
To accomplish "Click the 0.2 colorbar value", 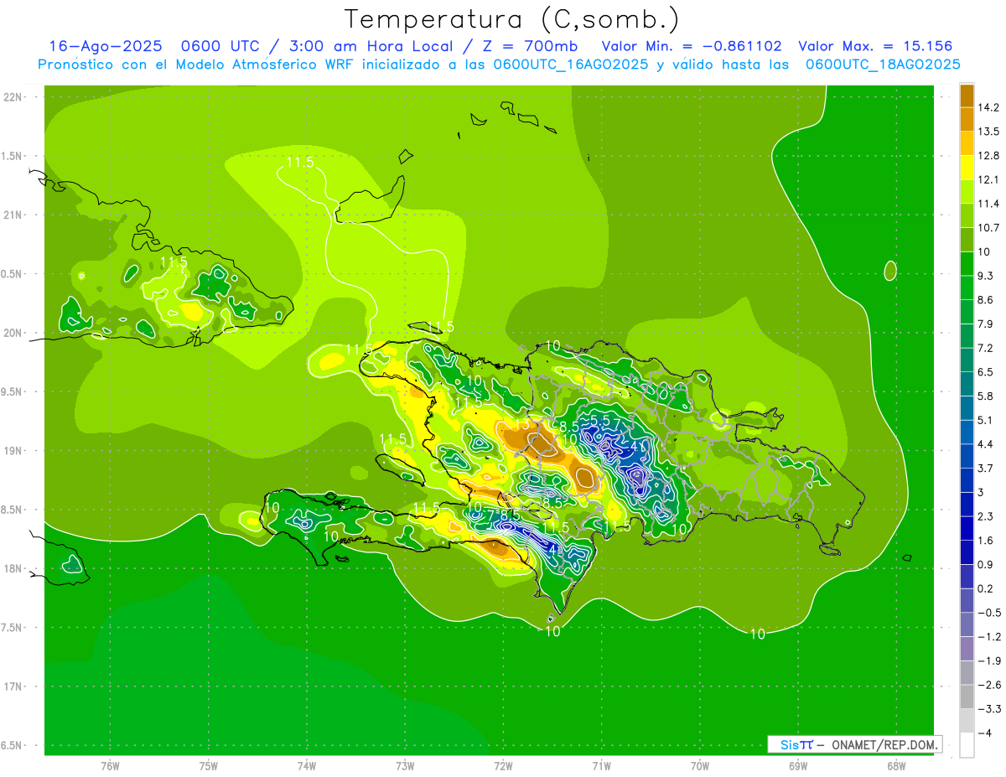I will tap(986, 588).
